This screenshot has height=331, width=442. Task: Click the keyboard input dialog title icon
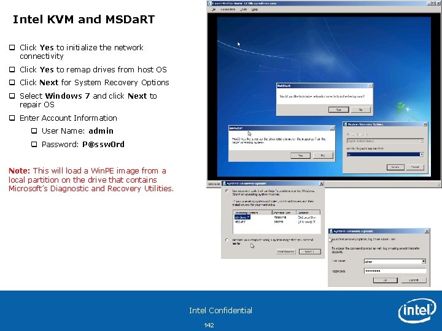pos(345,124)
